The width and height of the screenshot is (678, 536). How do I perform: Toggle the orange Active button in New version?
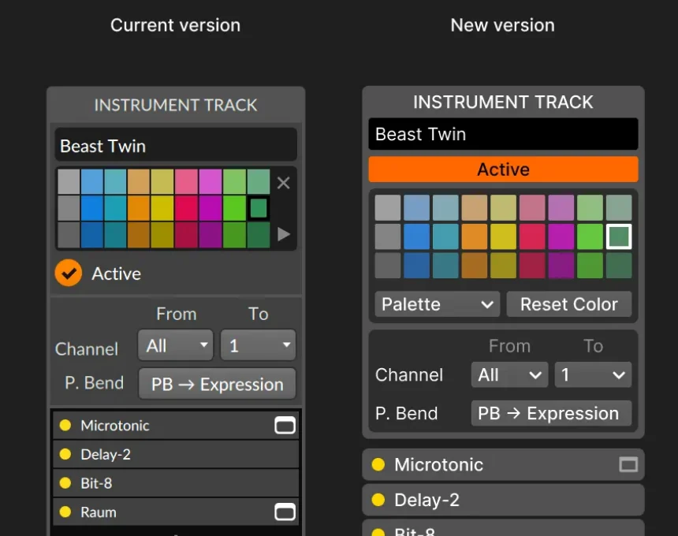(x=503, y=169)
